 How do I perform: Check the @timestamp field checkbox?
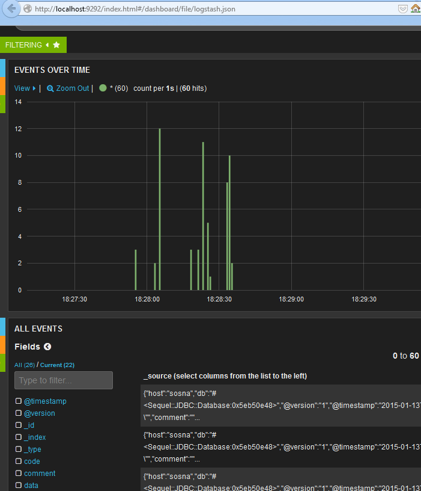[19, 401]
